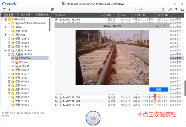Collapse the CANON (G:) drive tree
Image resolution: width=186 pixels, height=127 pixels.
click(x=2, y=19)
